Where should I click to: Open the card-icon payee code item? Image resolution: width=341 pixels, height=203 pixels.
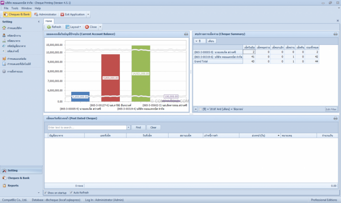10,51
